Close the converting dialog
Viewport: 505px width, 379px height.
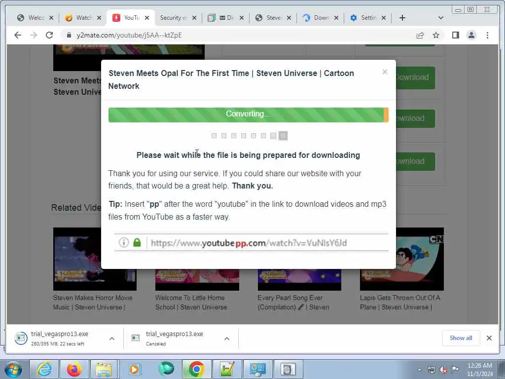(x=385, y=72)
